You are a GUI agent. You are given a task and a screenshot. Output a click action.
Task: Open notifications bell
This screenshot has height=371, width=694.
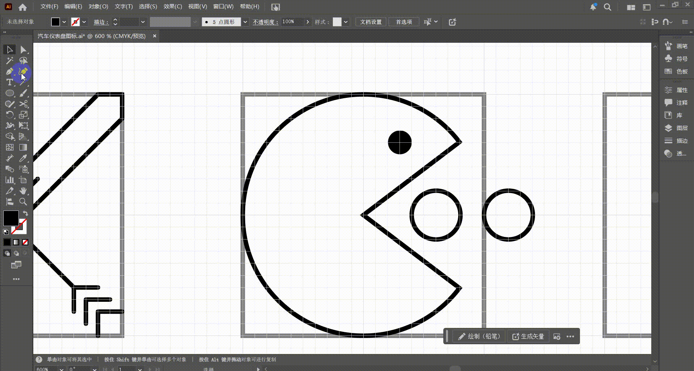click(593, 7)
